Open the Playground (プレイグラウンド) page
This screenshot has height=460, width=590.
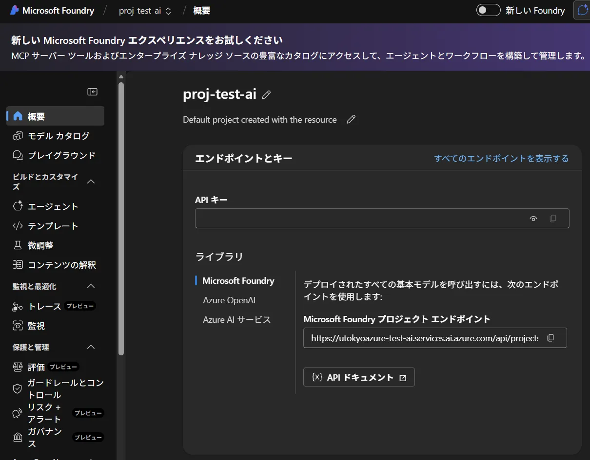point(61,155)
